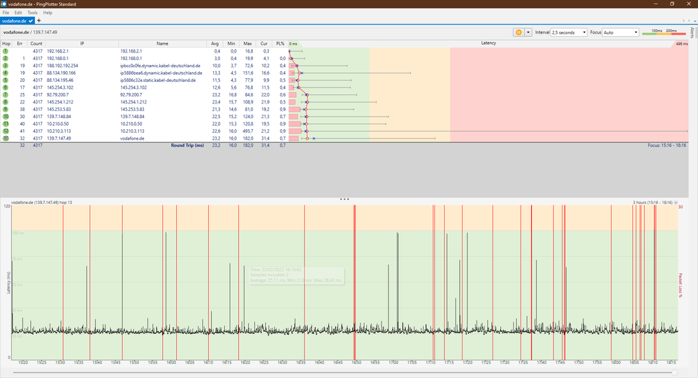Click the three-dot splitter above the timeline graph
This screenshot has width=698, height=378.
pos(344,199)
